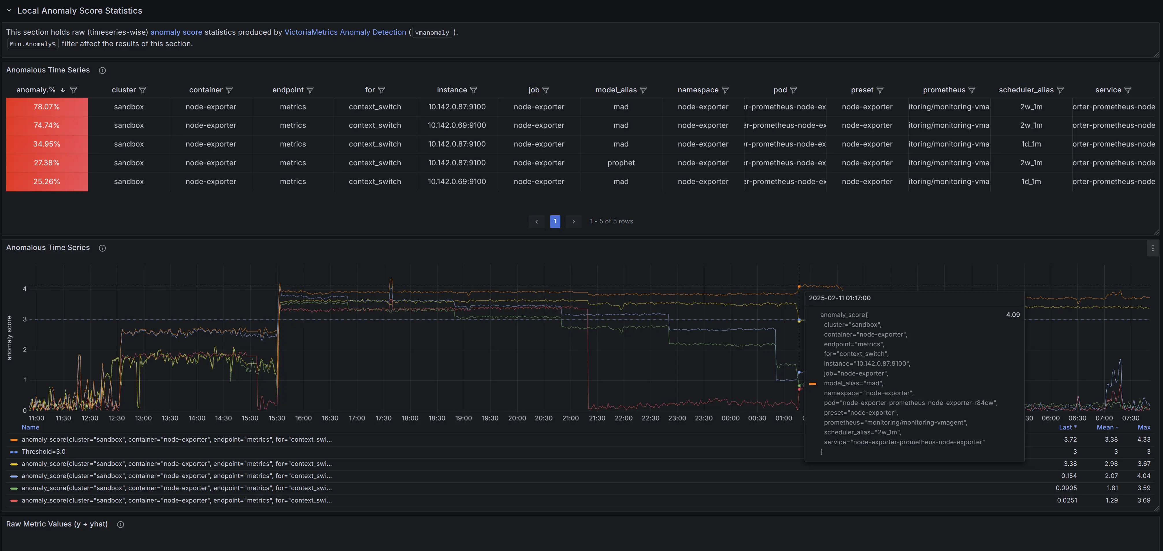Click the filter icon on container column
The height and width of the screenshot is (551, 1163).
click(x=229, y=90)
